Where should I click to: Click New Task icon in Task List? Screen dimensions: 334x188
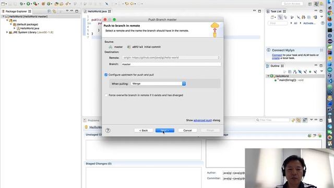tap(272, 17)
